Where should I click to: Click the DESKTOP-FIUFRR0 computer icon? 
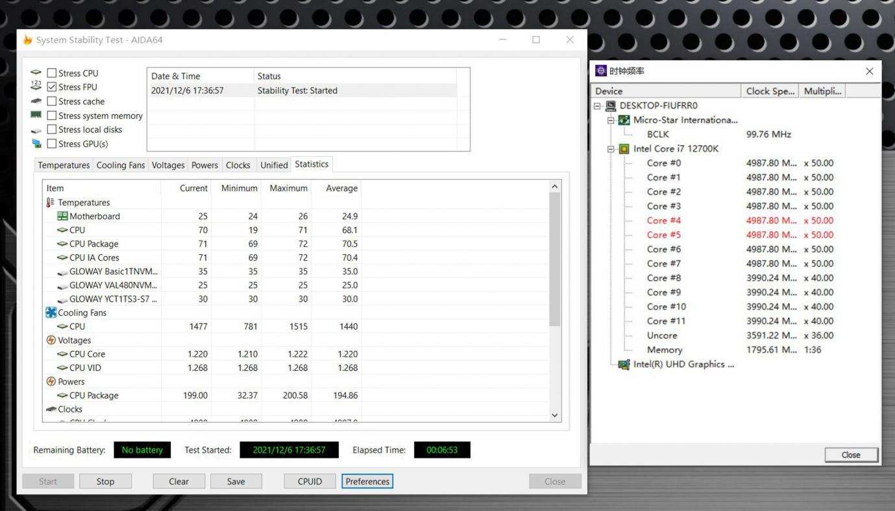(610, 106)
